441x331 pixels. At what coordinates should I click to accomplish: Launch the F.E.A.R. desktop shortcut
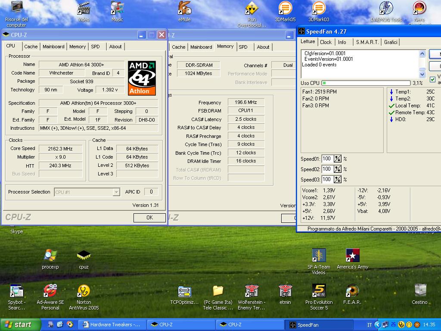352,294
